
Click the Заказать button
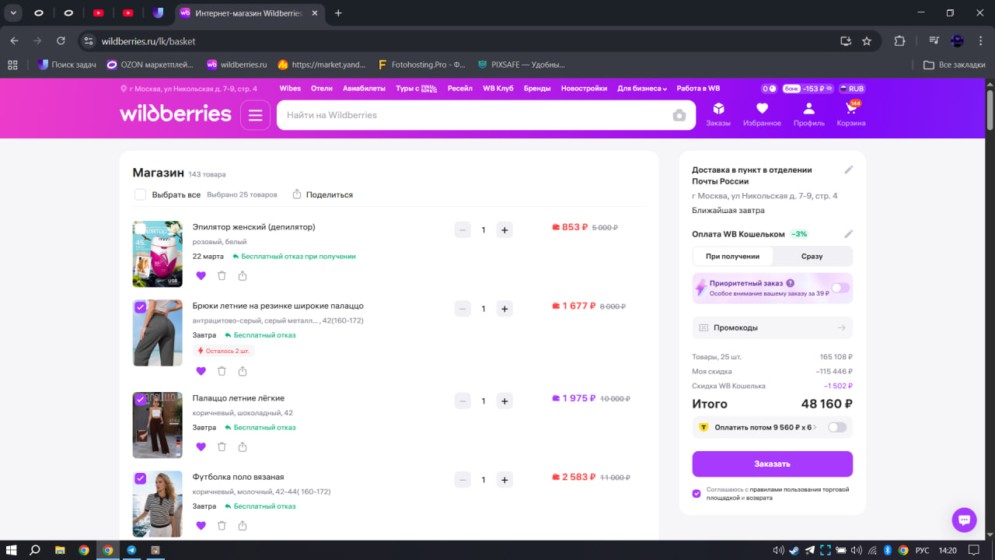point(773,464)
